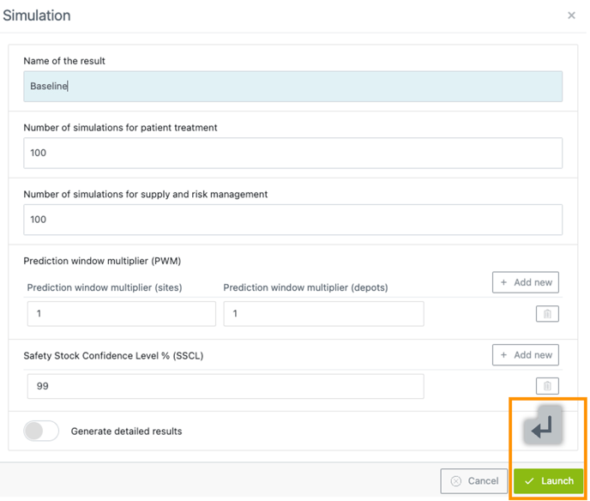Image resolution: width=590 pixels, height=501 pixels.
Task: Cancel the simulation setup
Action: 474,481
